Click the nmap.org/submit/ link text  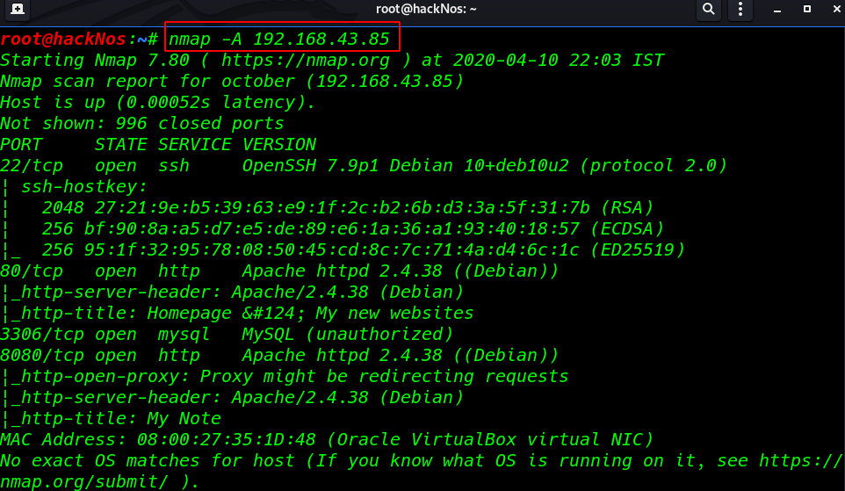84,481
